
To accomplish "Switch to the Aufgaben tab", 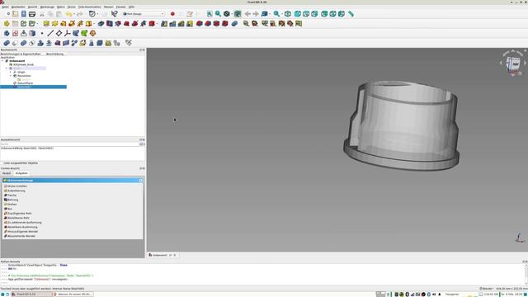I will click(x=21, y=173).
